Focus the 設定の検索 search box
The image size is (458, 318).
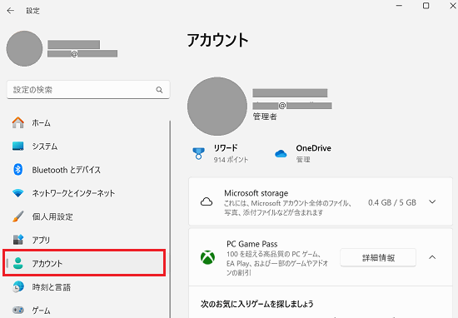tap(88, 90)
